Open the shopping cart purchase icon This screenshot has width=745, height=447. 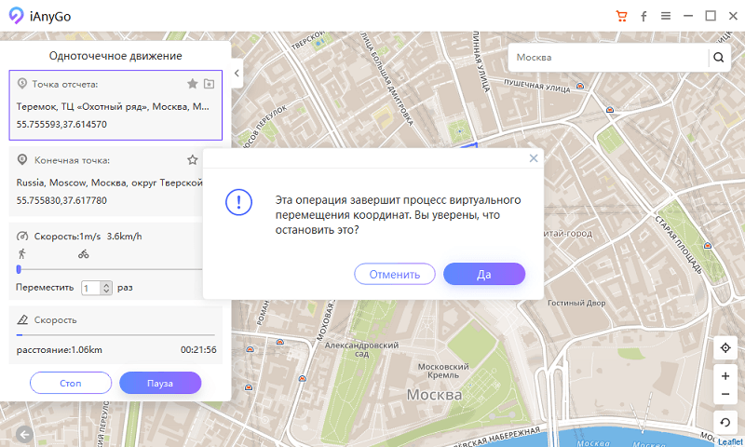[x=621, y=16]
